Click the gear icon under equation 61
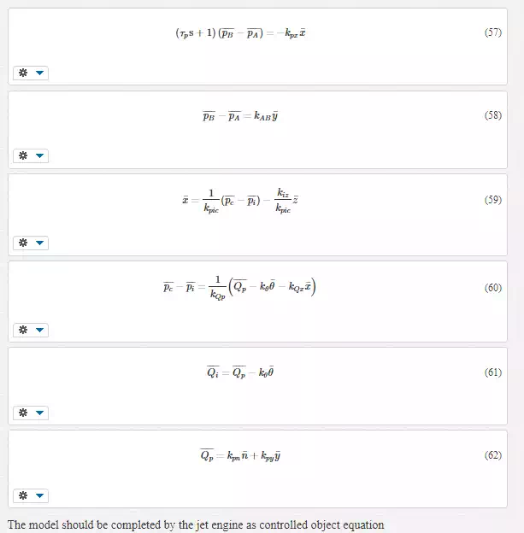 point(23,413)
